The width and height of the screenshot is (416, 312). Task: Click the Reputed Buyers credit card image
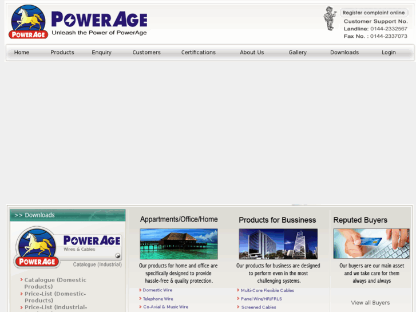point(371,243)
